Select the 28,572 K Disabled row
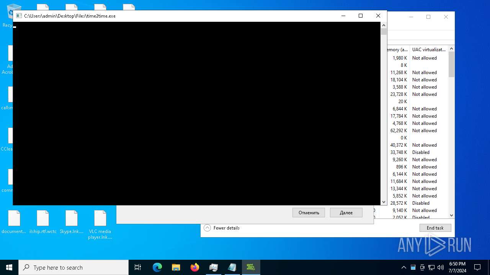The height and width of the screenshot is (275, 490). tap(417, 203)
